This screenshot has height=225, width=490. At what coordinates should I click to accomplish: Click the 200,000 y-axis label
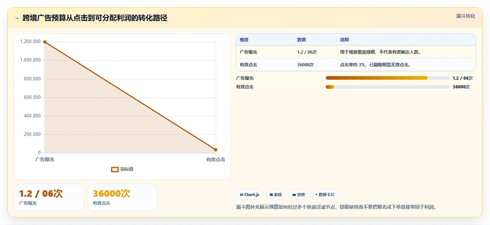coord(32,134)
